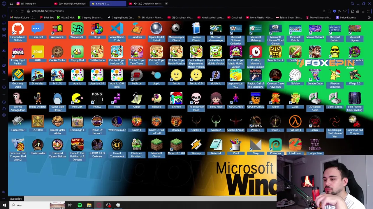Open the Gelen Kutusu bookmark
Viewport: 373px width, 209px height.
pos(23,17)
